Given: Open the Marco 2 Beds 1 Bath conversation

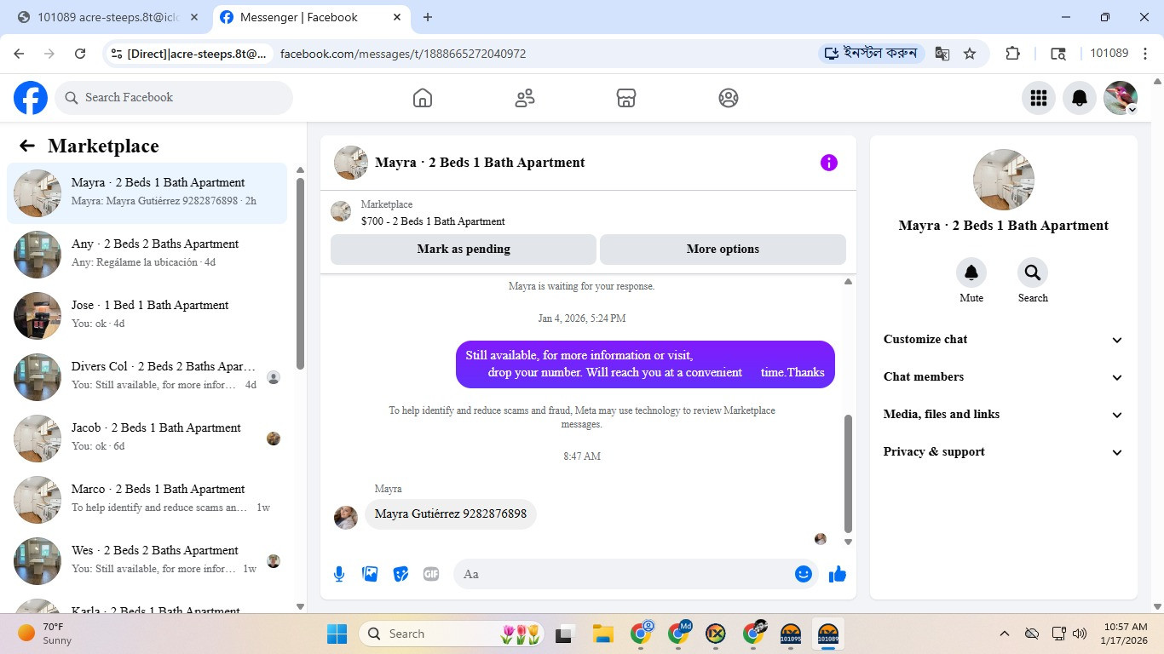Looking at the screenshot, I should tap(147, 500).
